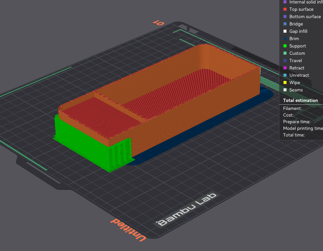Toggle Top surface legend entry
This screenshot has width=323, height=251.
[x=301, y=9]
